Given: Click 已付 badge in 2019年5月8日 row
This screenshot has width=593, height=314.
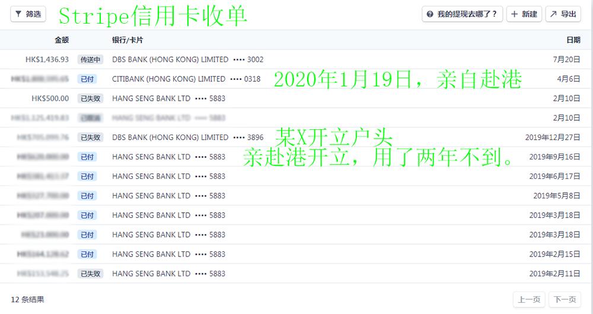Looking at the screenshot, I should pos(87,196).
